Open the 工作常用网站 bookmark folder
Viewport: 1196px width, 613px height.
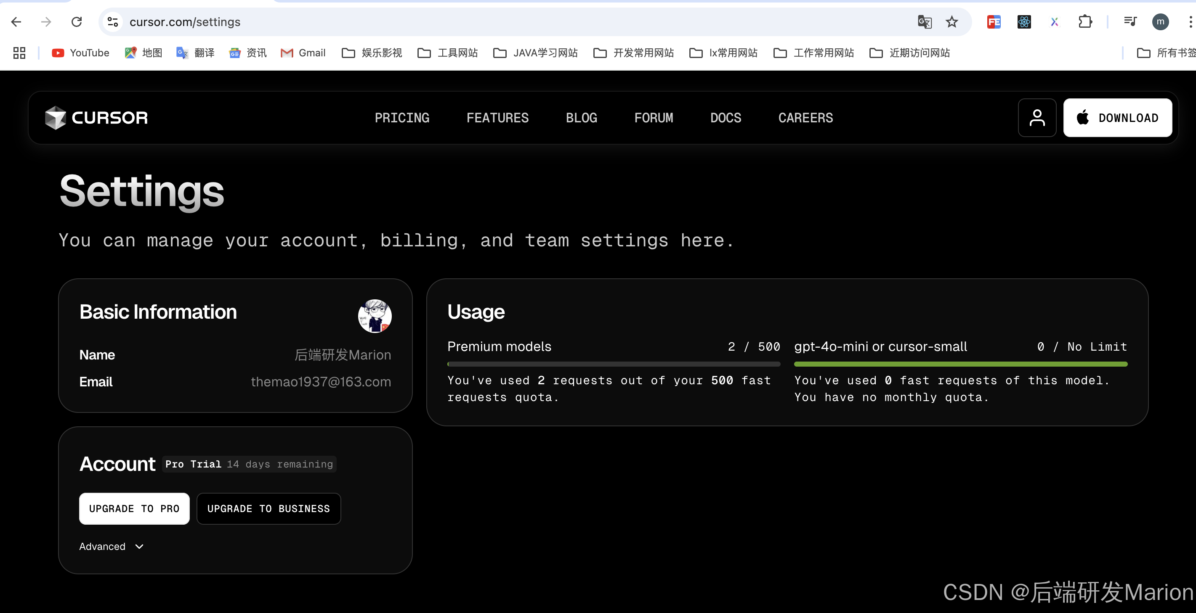(x=814, y=53)
